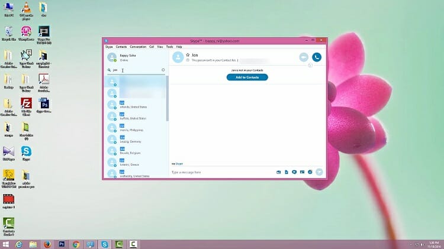Image resolution: width=444 pixels, height=249 pixels.
Task: Open the Recycle Bin desktop icon
Action: 8,33
